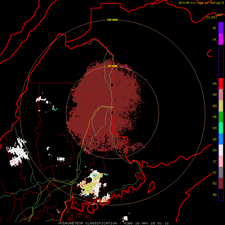Select the 'GR' legend label

click(214, 95)
